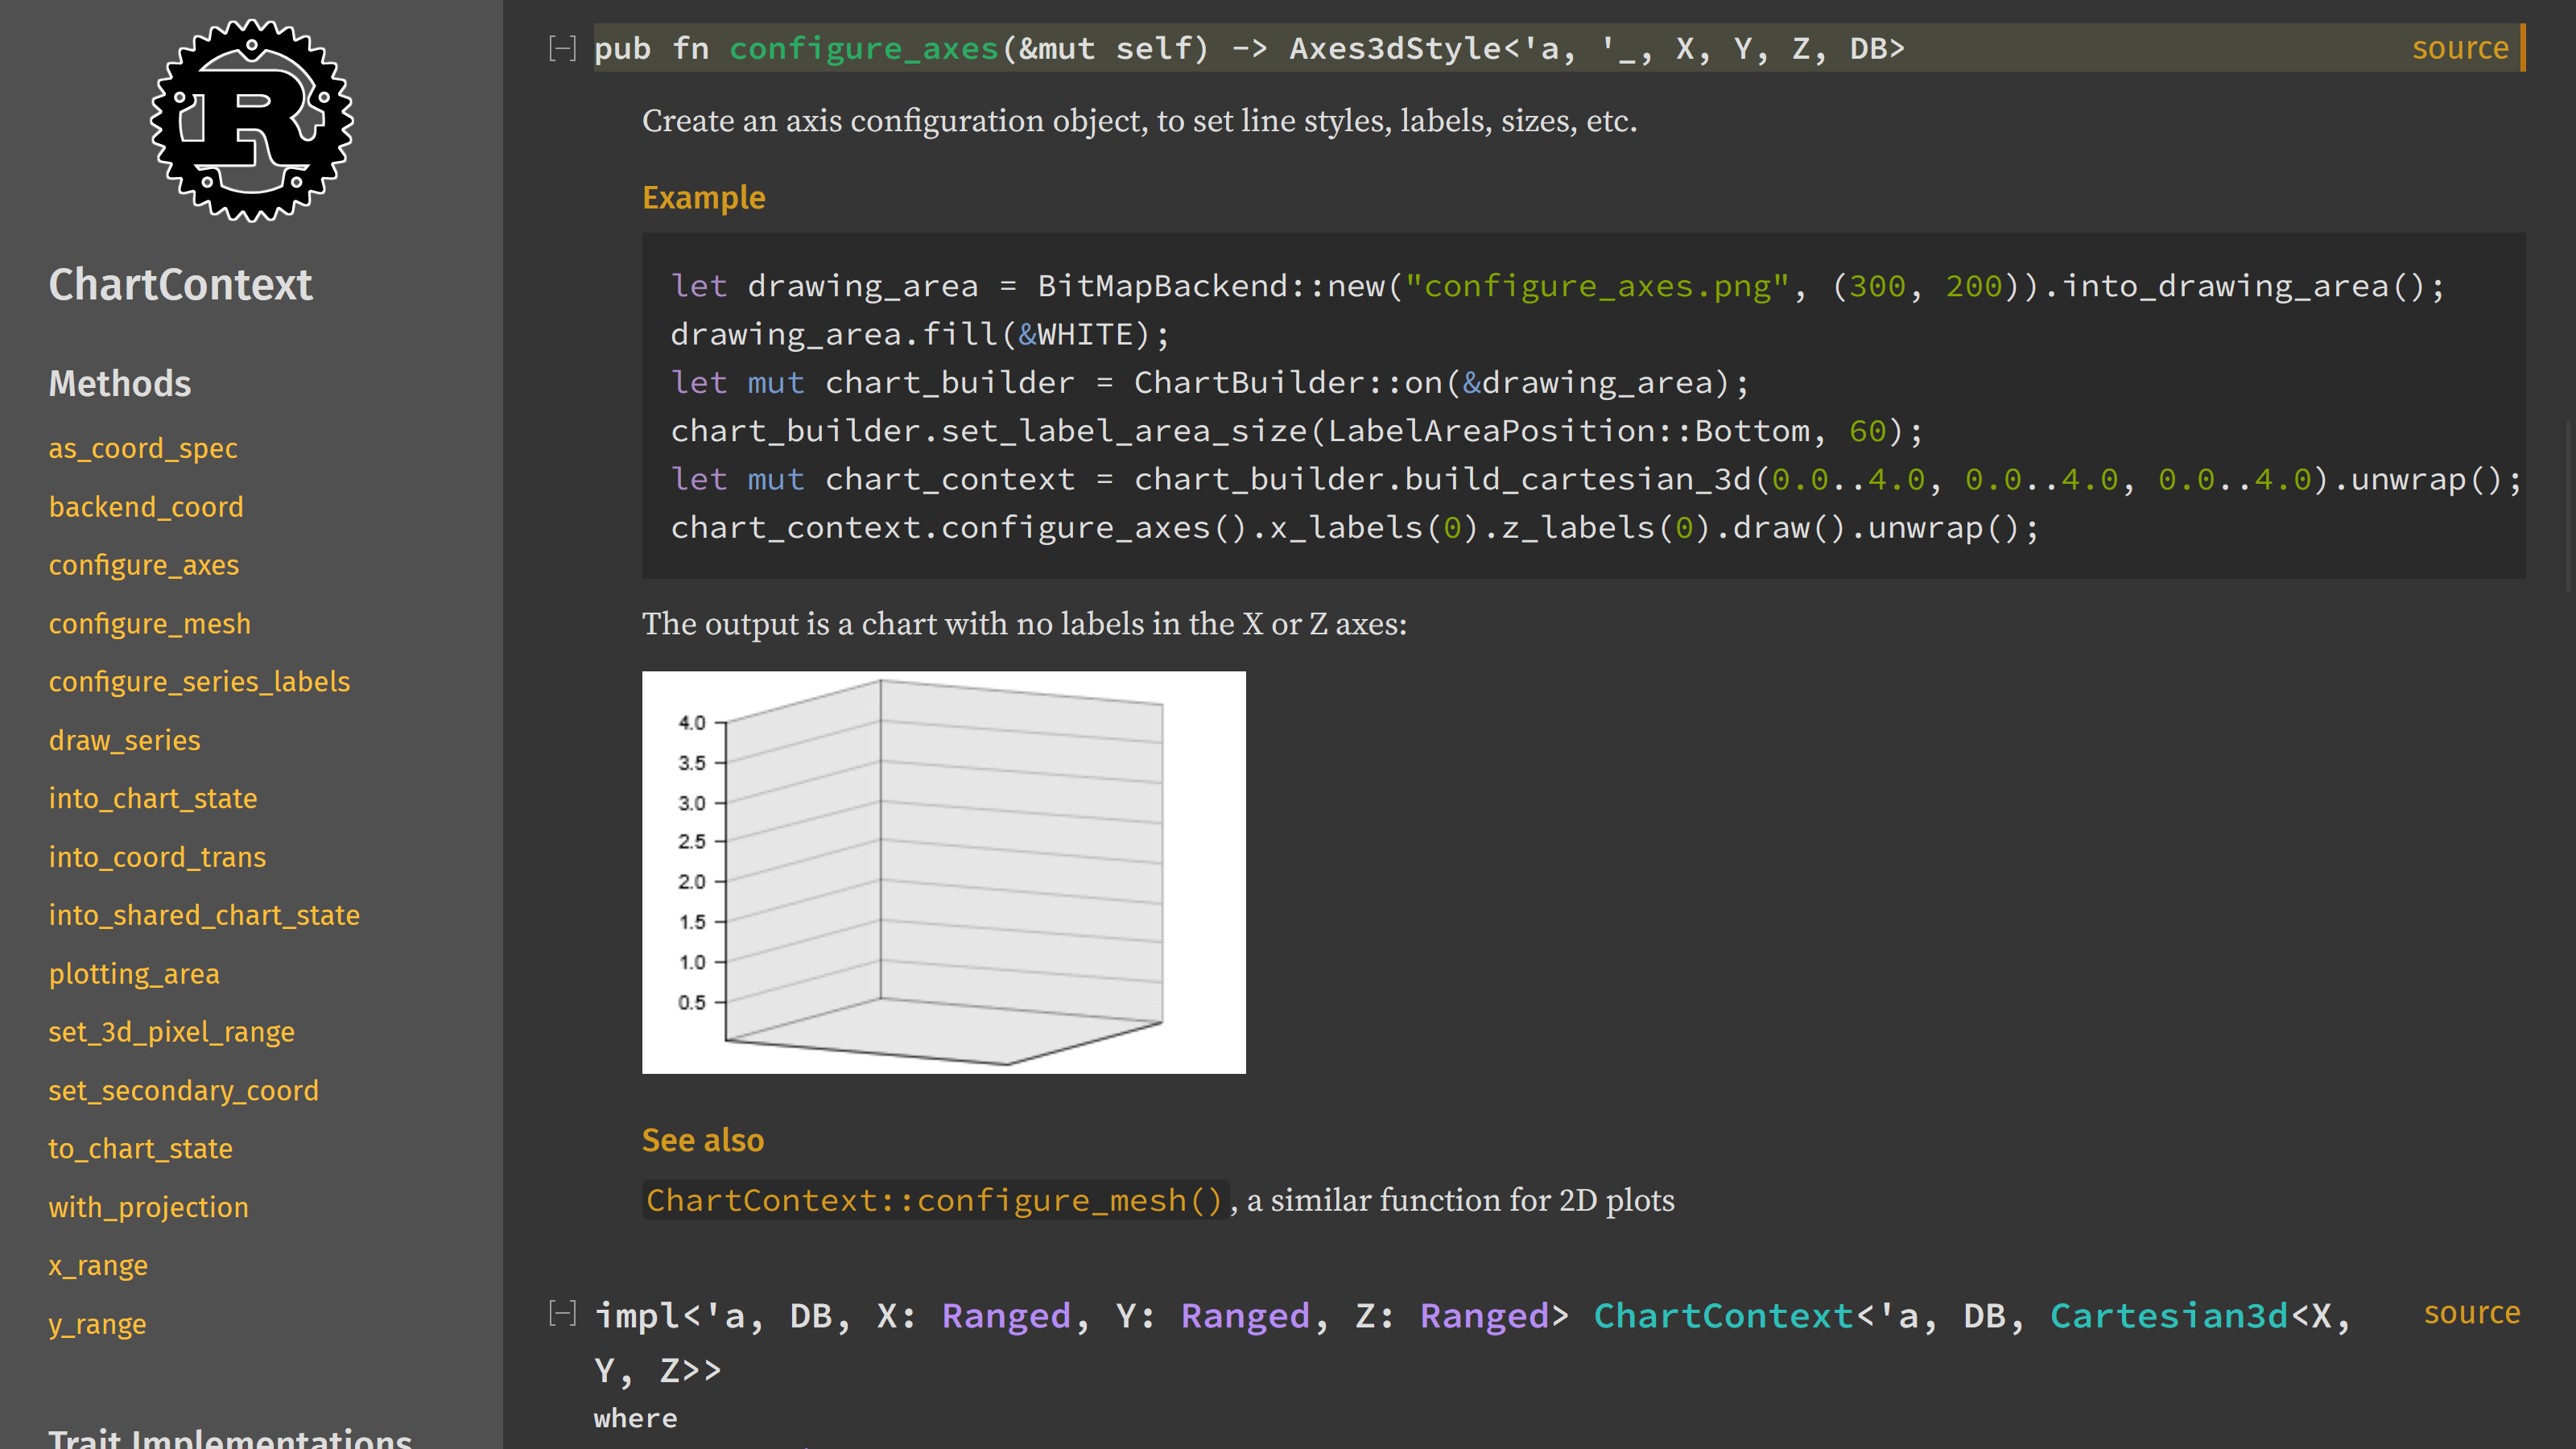
Task: Open ChartContext heading in the sidebar
Action: coord(181,285)
